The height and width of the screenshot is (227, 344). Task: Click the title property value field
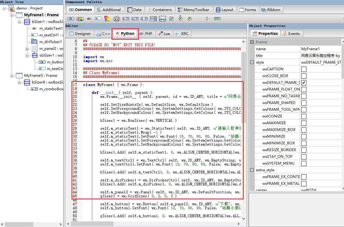coord(321,56)
